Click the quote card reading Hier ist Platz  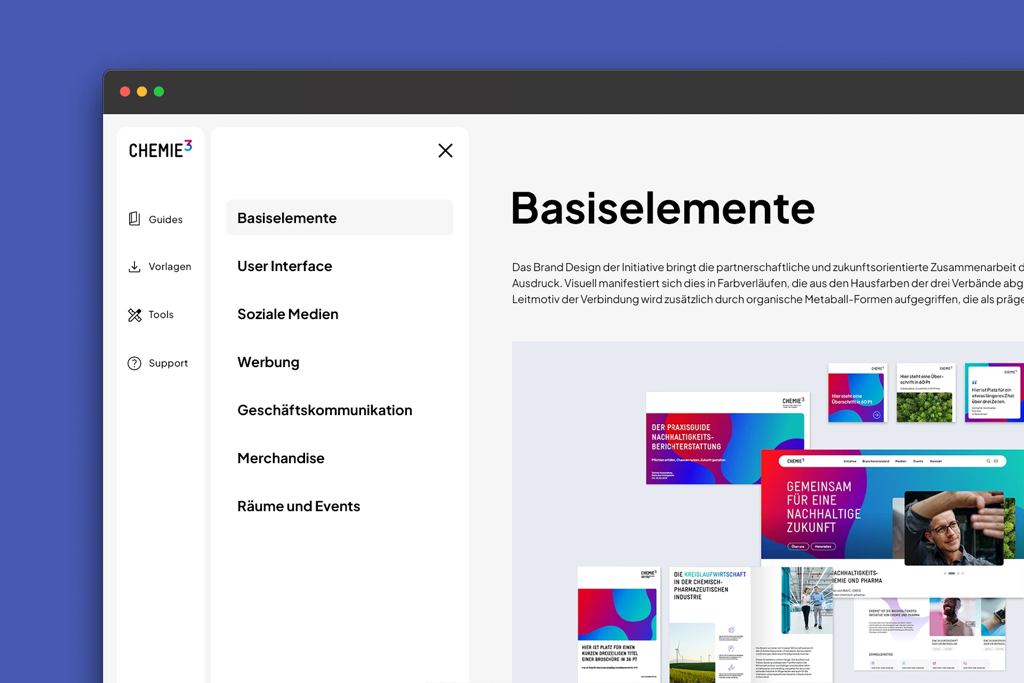993,393
